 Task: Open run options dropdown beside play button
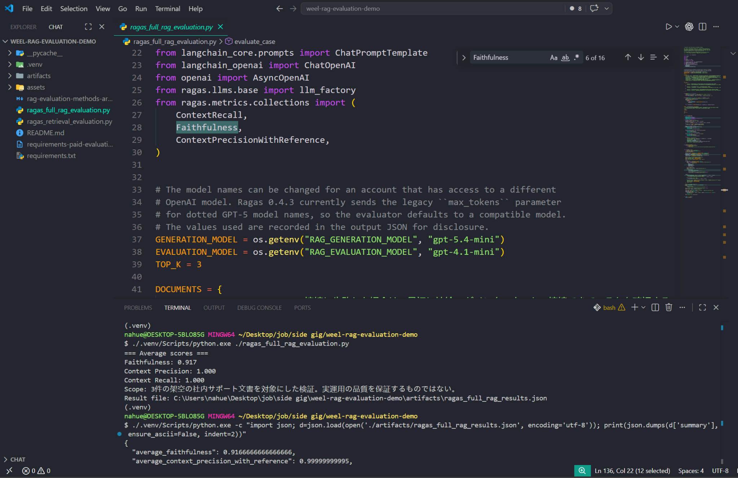(x=677, y=27)
